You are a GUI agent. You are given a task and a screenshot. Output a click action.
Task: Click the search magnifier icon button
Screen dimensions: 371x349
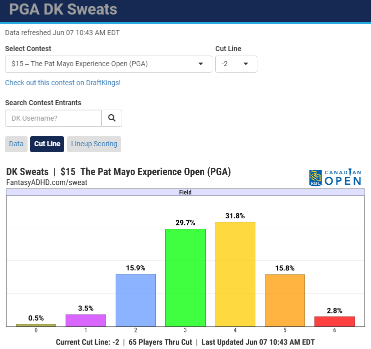click(112, 118)
